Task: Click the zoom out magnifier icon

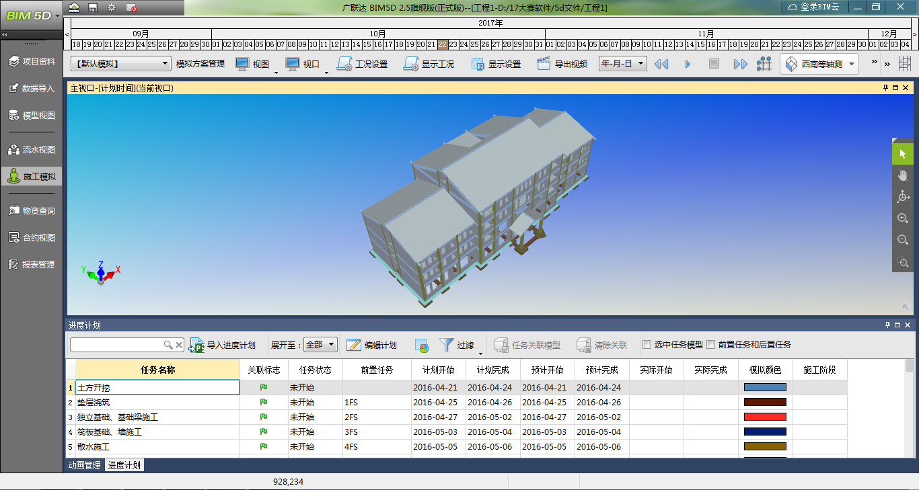Action: pos(903,240)
